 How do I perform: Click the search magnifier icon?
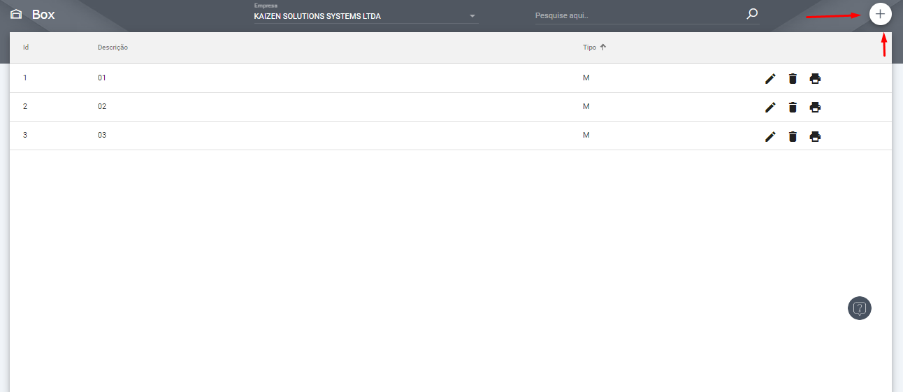point(752,13)
